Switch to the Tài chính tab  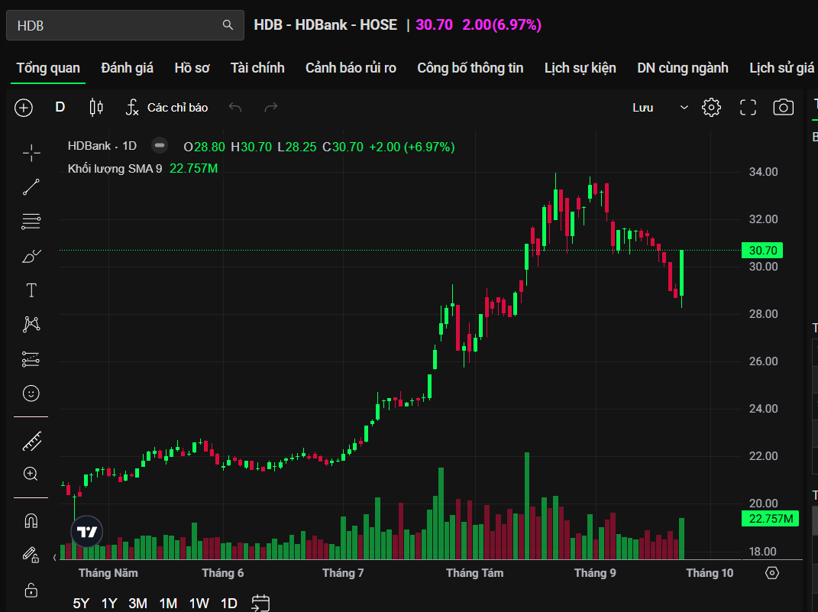point(257,68)
